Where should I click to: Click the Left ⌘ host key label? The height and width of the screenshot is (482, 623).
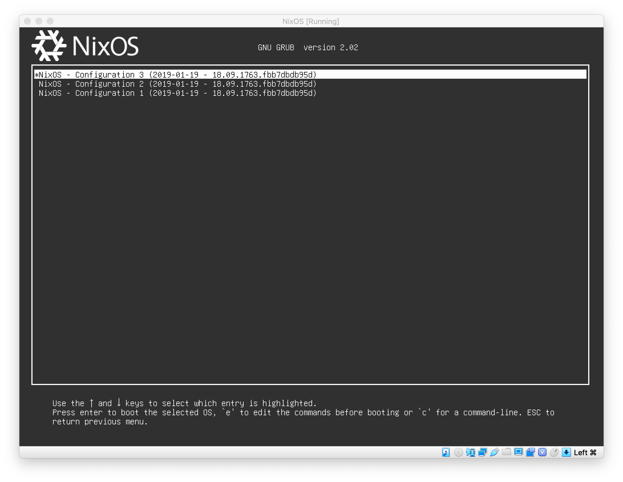(x=585, y=453)
